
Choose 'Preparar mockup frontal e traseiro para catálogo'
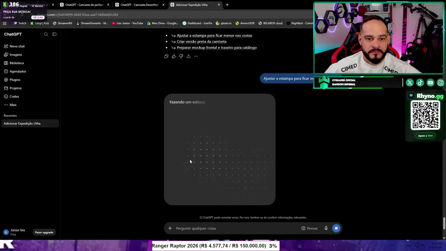point(217,48)
